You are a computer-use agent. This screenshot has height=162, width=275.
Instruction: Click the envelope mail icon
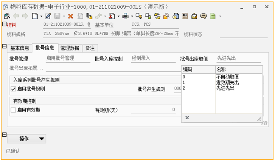click(x=194, y=16)
